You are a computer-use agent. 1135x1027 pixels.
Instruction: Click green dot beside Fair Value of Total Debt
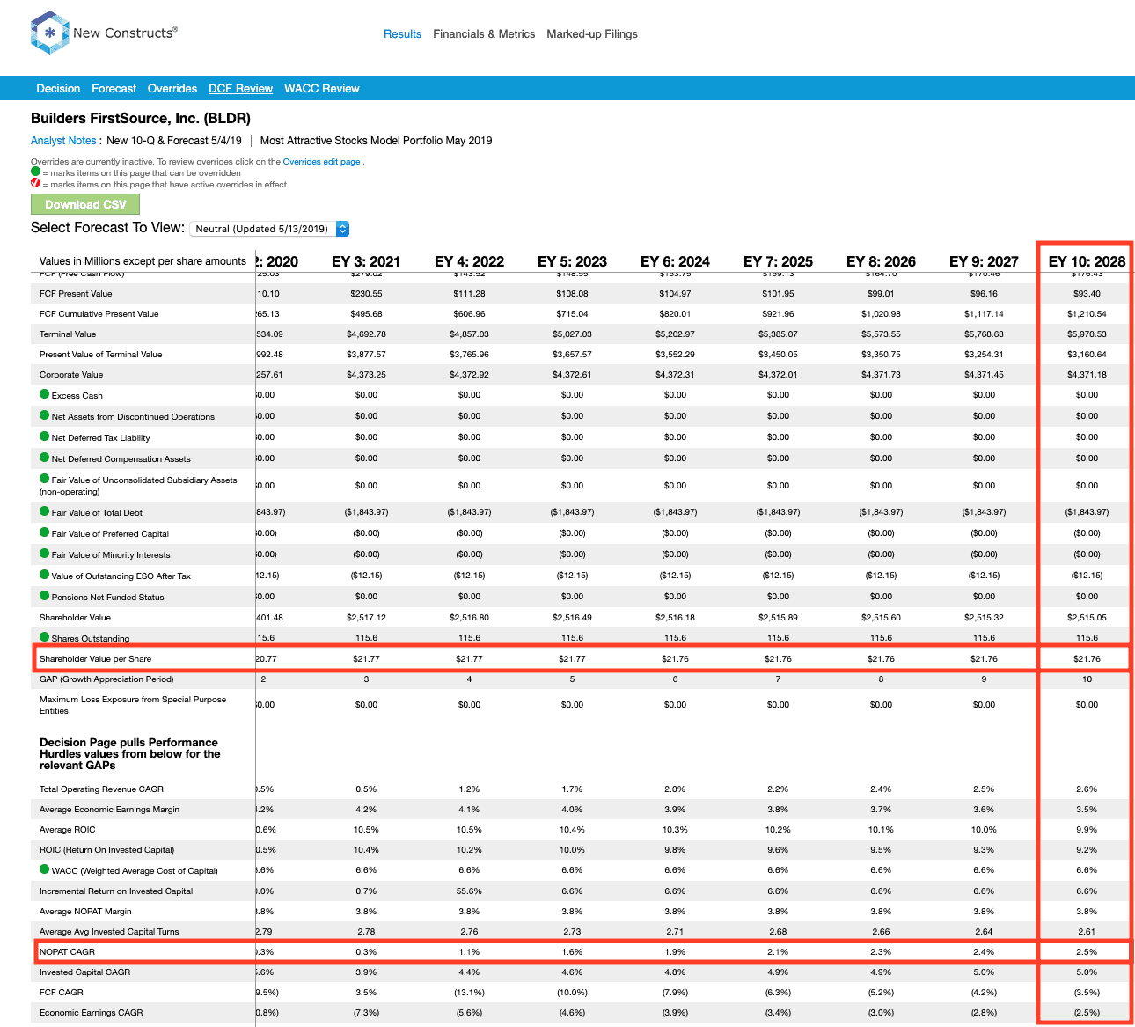(x=44, y=511)
